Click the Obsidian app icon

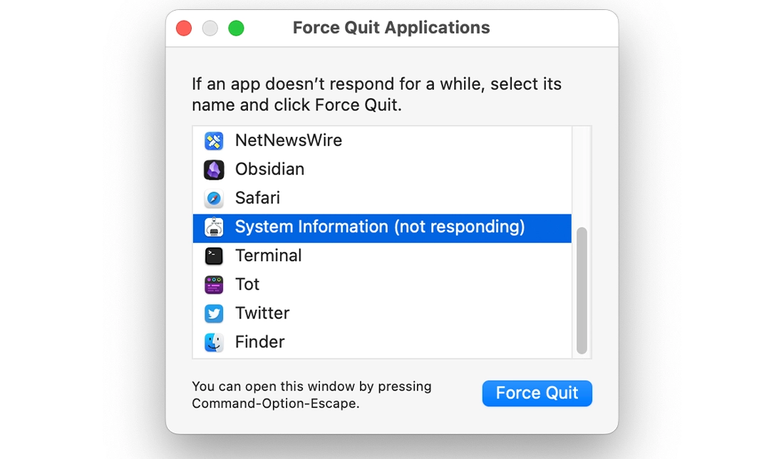point(215,169)
